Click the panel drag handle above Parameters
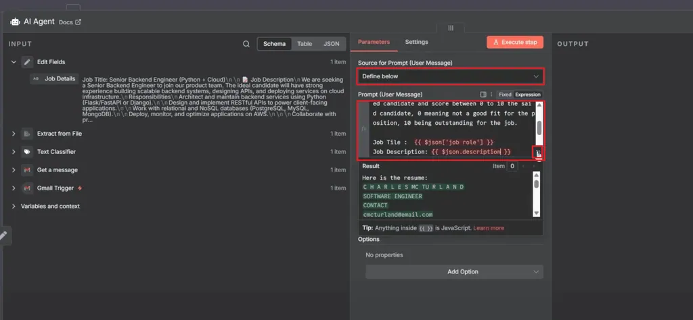This screenshot has width=693, height=320. point(450,28)
